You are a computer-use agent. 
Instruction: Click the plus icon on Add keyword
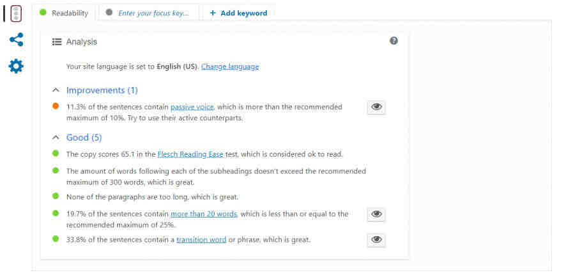[213, 13]
